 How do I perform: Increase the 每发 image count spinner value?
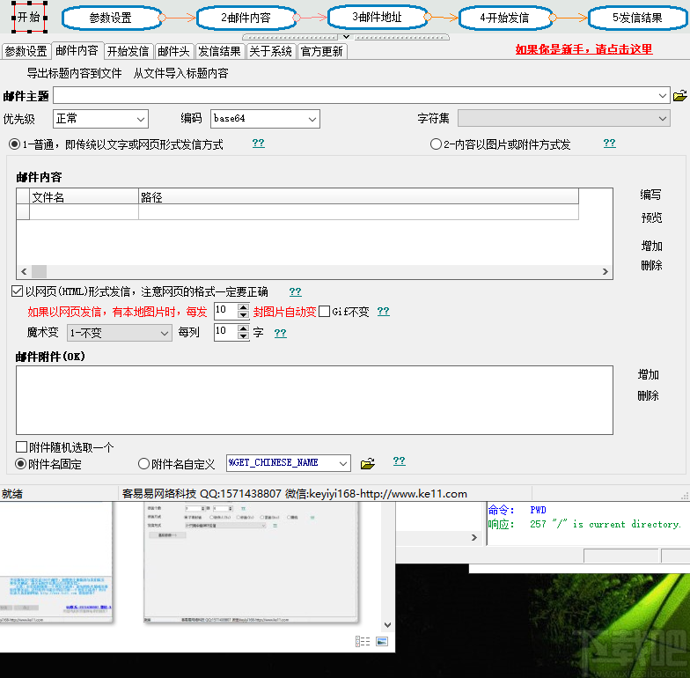coord(243,306)
